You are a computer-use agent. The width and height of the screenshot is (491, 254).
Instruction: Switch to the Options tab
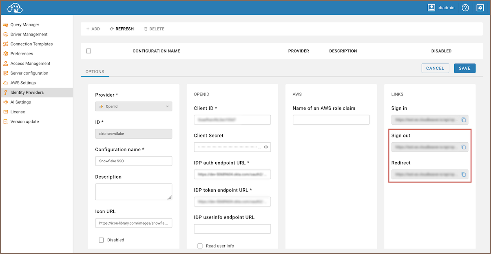tap(95, 72)
